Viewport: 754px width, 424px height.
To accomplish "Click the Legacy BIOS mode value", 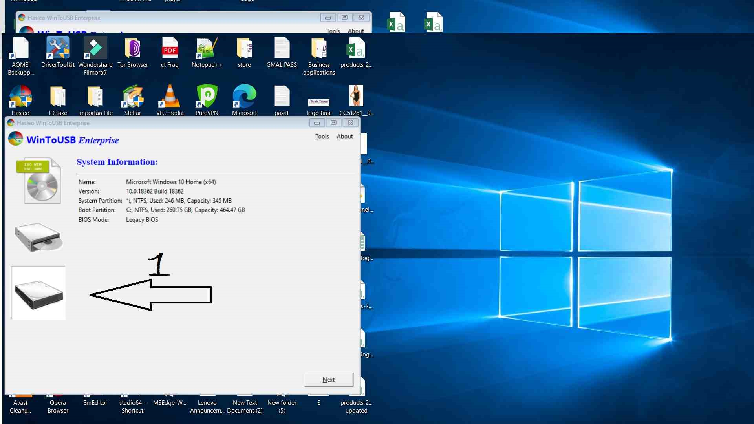I will (142, 220).
